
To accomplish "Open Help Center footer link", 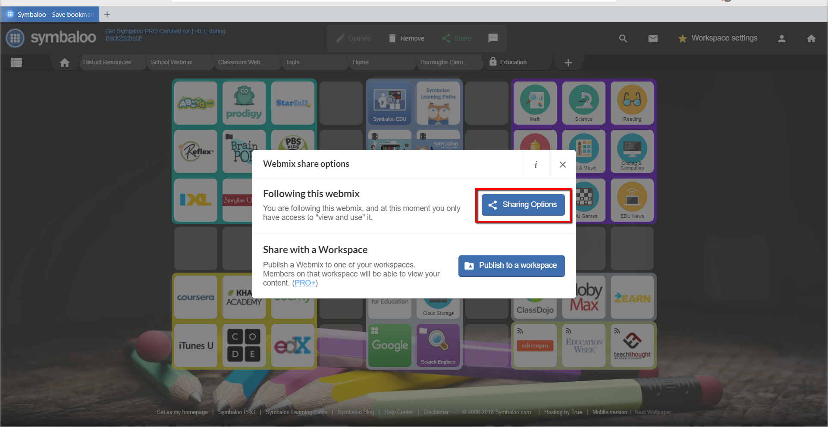I will (x=398, y=412).
